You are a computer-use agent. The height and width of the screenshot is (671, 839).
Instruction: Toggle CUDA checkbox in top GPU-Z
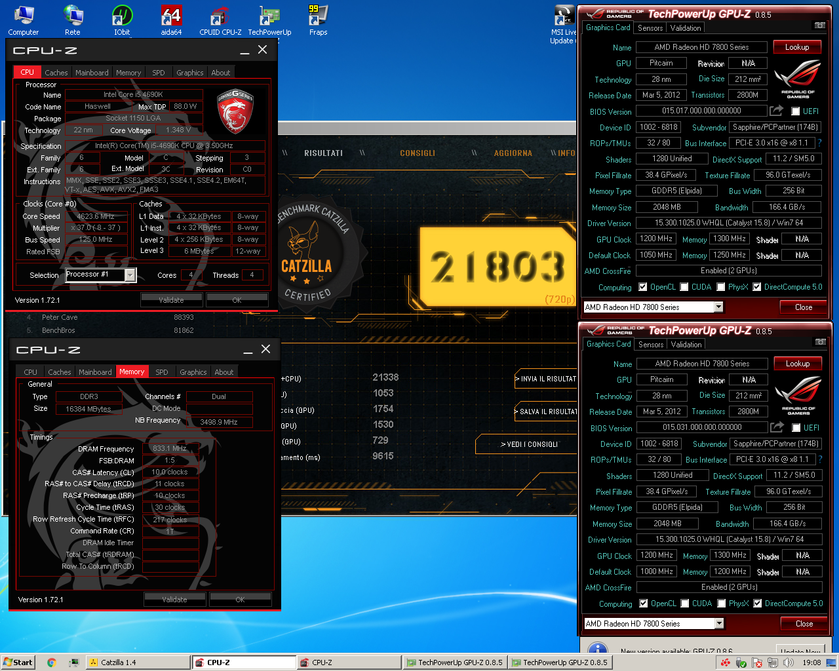(684, 287)
